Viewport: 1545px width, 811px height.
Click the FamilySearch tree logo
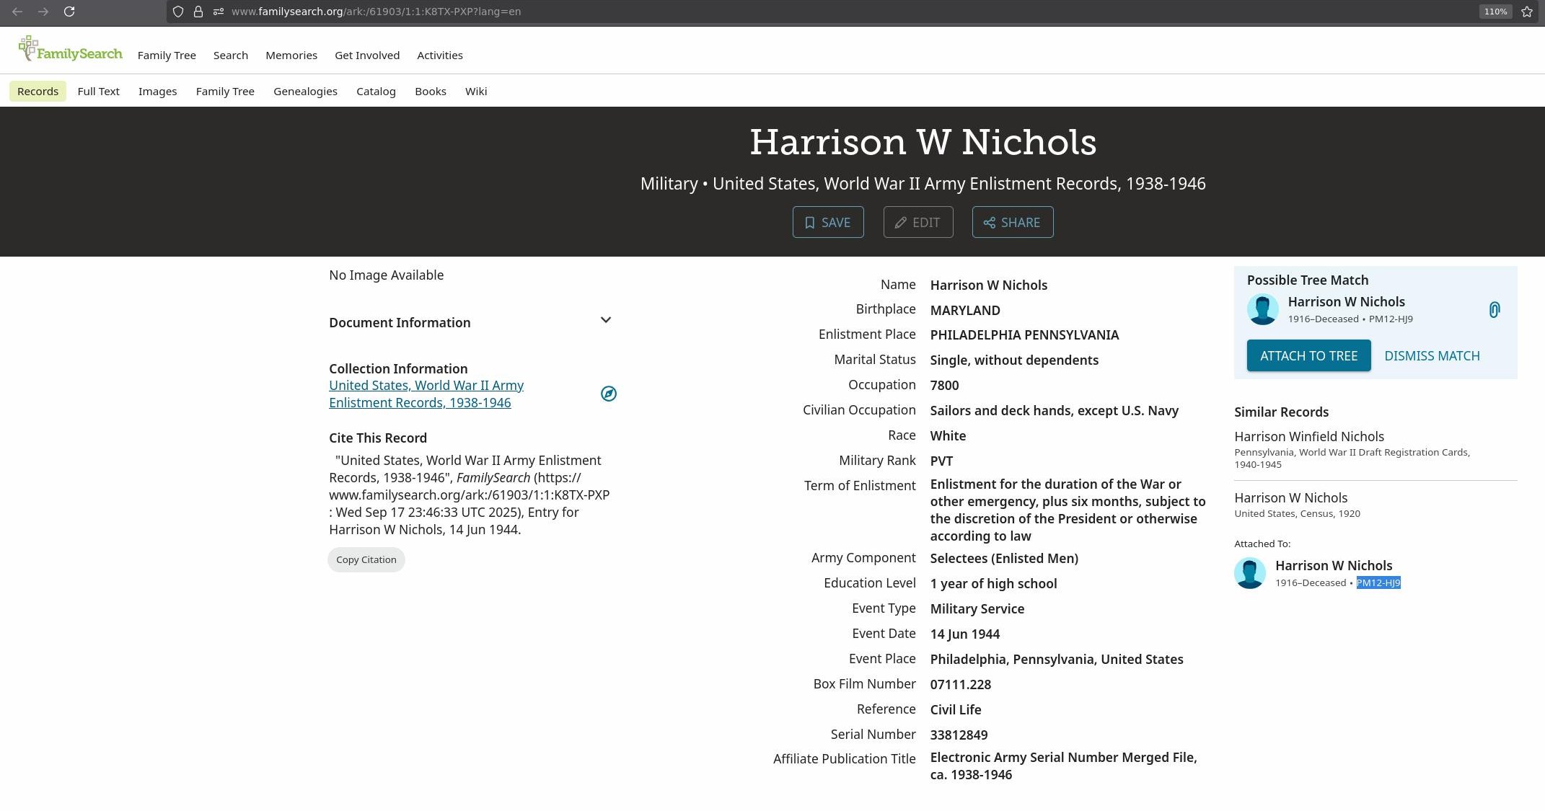point(70,49)
